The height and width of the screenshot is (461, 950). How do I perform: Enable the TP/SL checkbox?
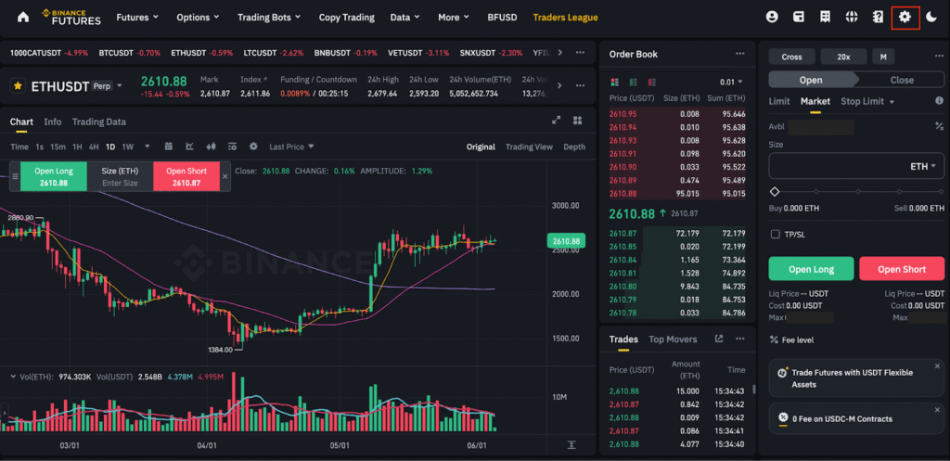(x=776, y=235)
